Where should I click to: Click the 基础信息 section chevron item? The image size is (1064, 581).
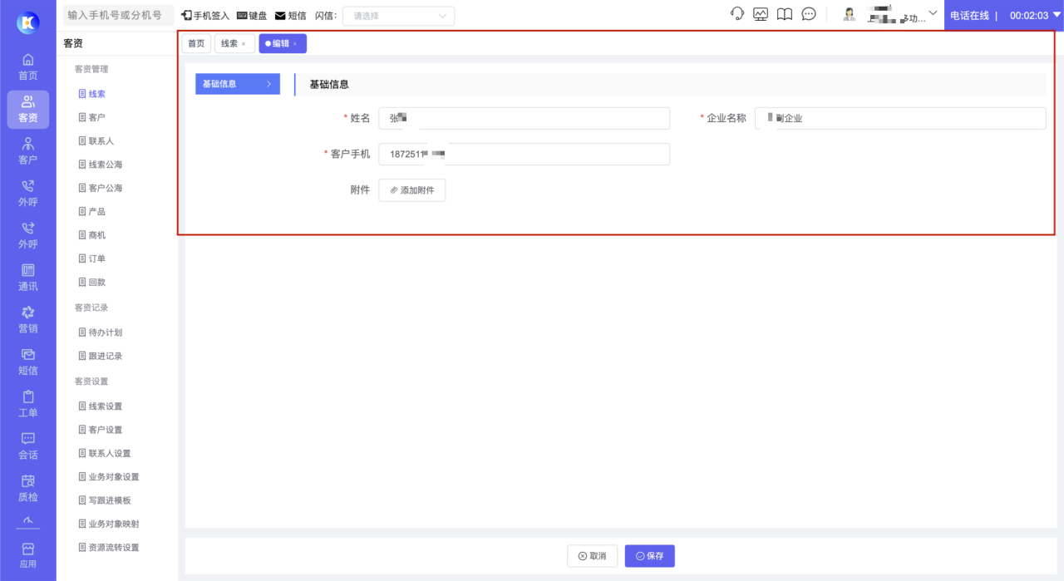coord(238,84)
